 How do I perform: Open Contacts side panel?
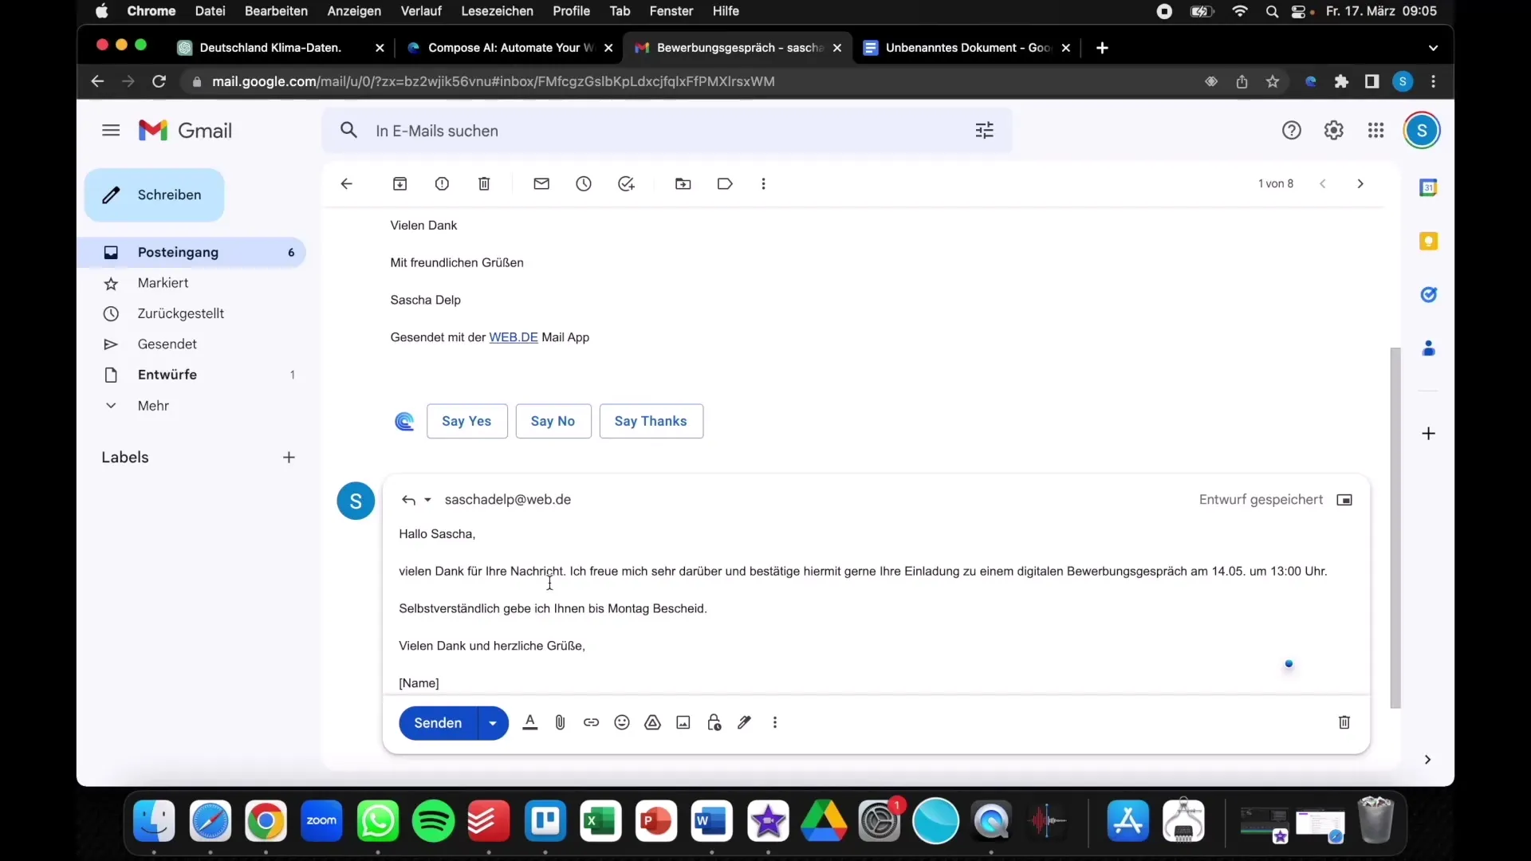tap(1428, 348)
